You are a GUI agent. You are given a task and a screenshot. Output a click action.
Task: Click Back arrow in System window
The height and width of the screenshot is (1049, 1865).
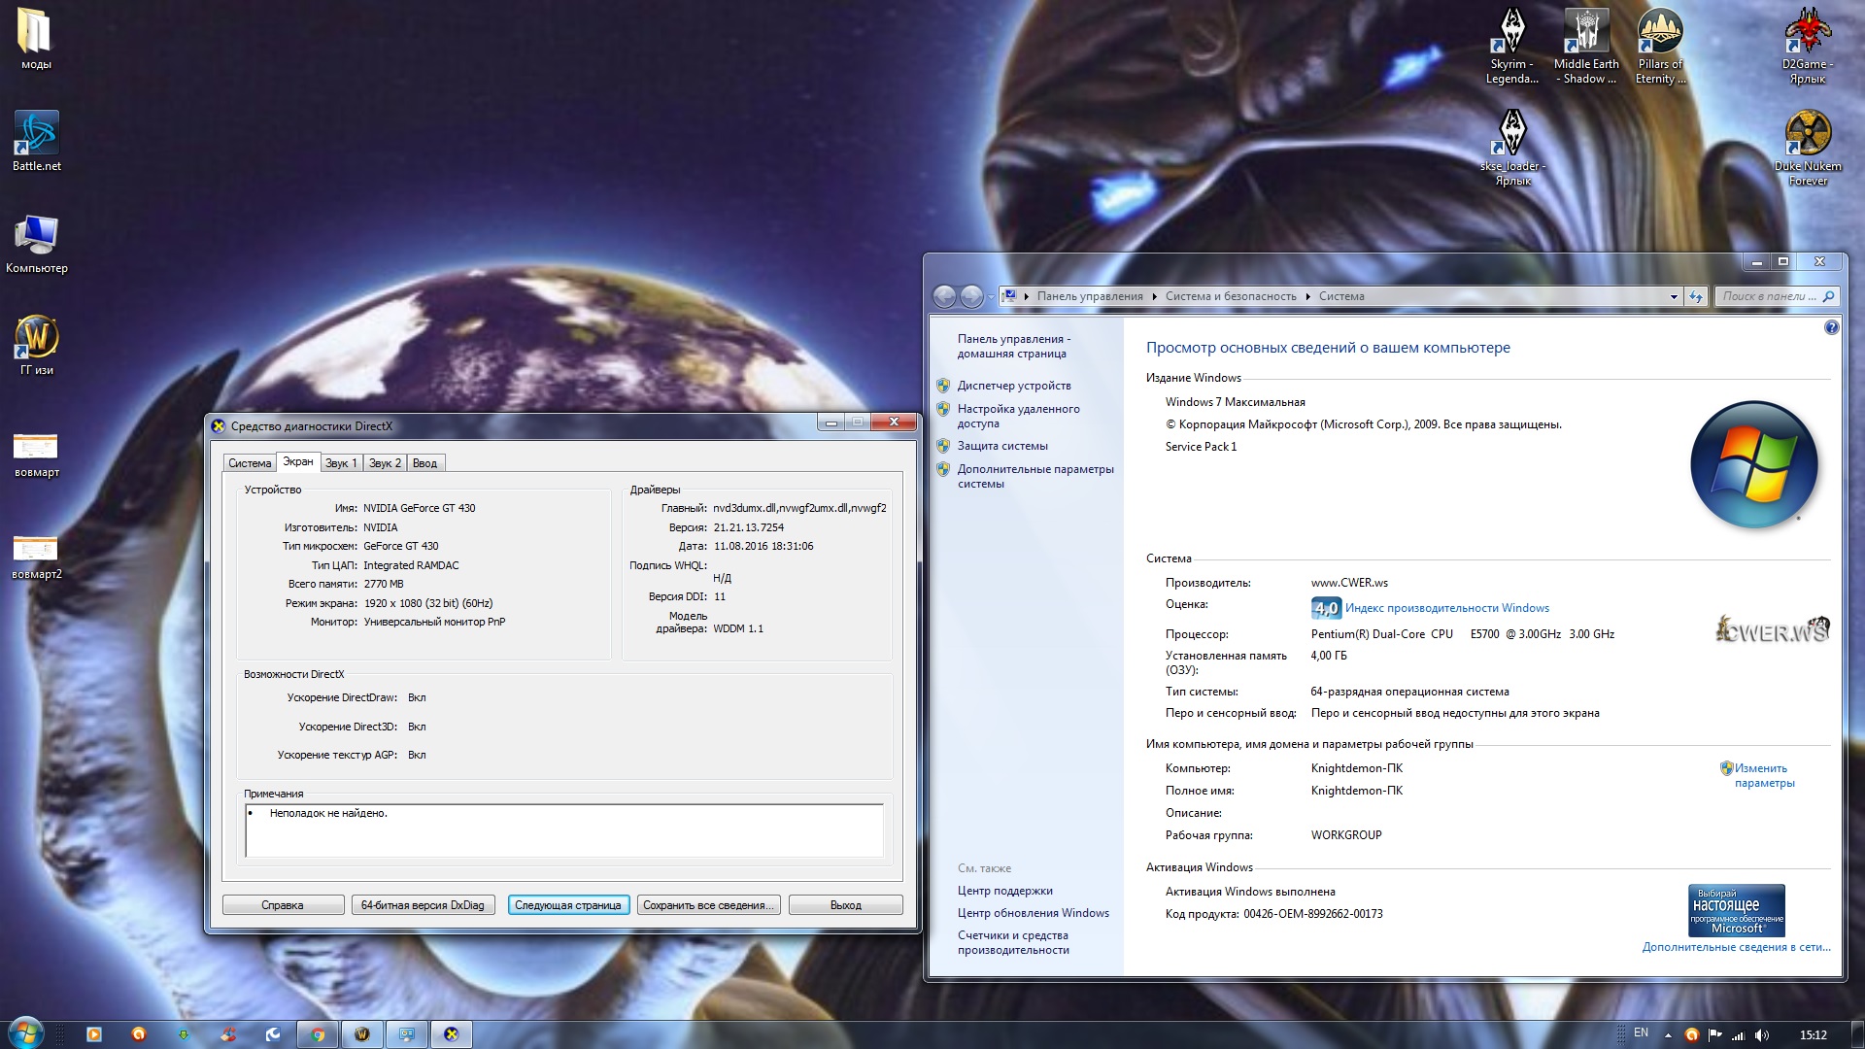point(944,296)
